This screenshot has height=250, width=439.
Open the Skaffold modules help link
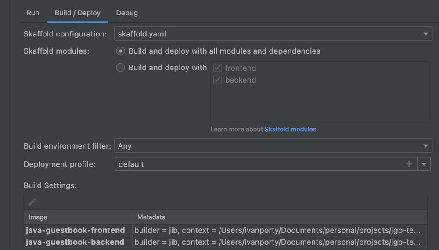(x=290, y=129)
